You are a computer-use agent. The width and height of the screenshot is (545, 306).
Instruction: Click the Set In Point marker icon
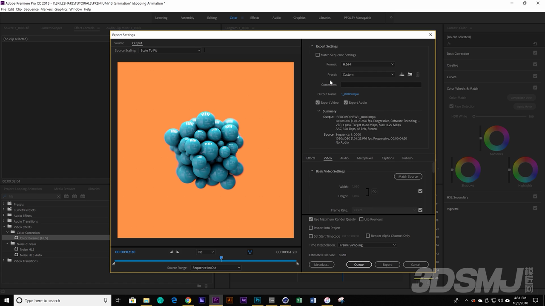click(171, 252)
